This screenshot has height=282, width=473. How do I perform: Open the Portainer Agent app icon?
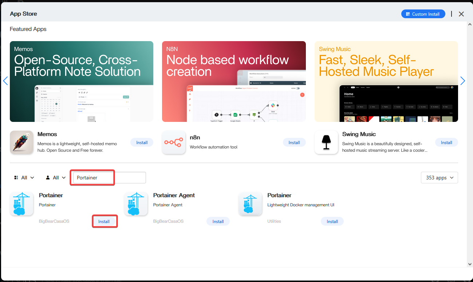136,204
